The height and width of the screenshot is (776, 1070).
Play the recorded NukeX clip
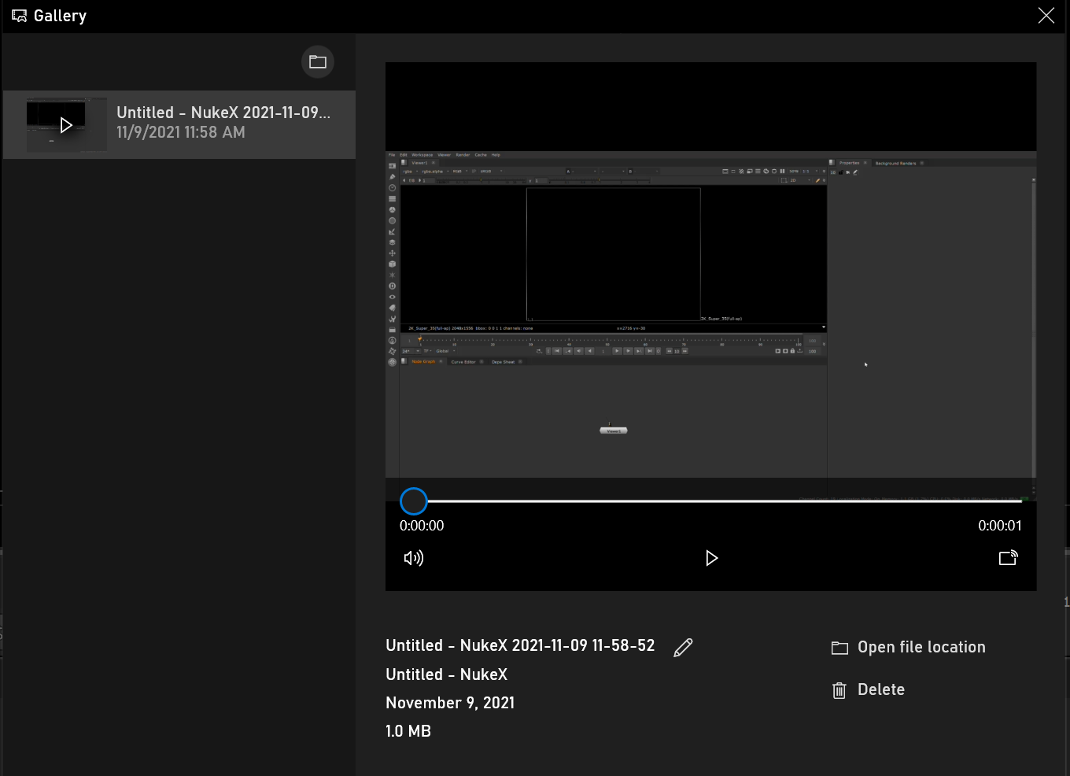[712, 558]
